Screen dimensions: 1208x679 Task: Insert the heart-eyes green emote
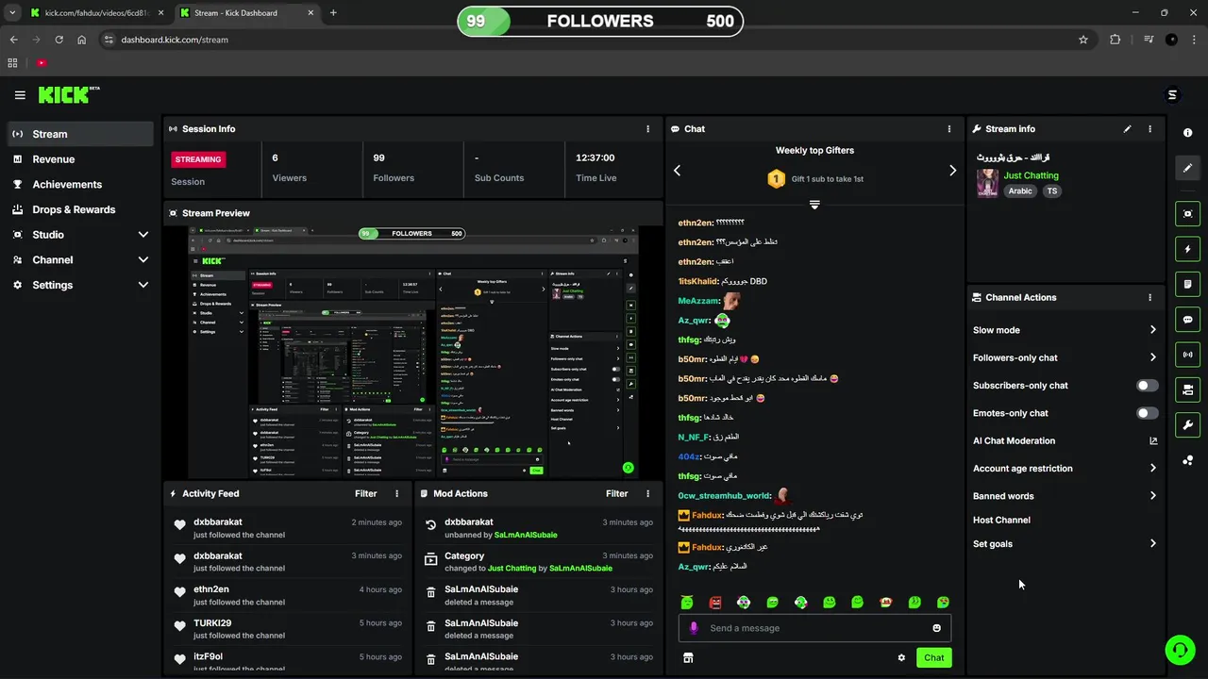point(943,603)
